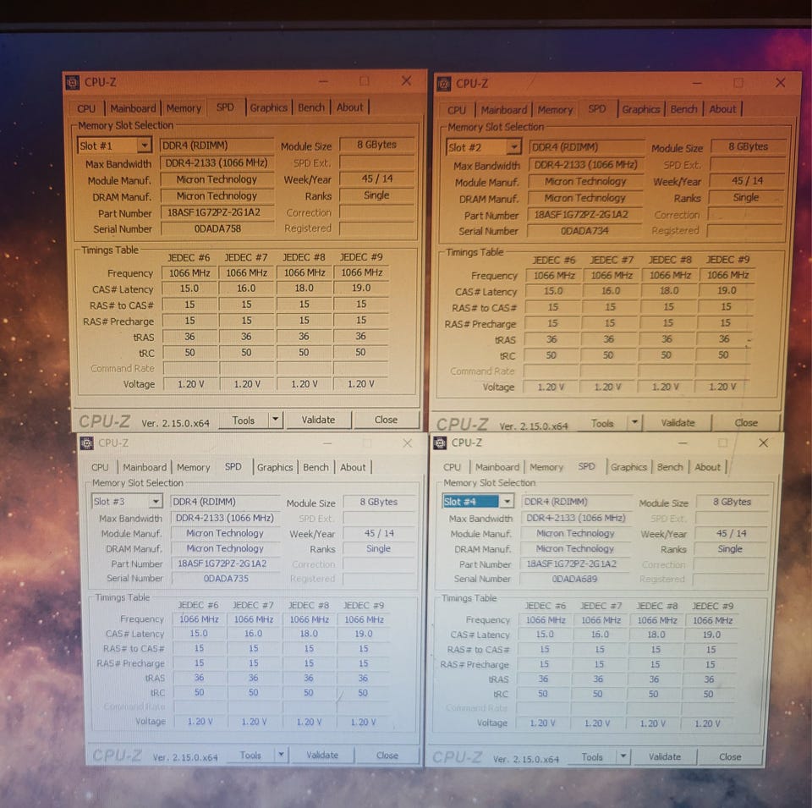
Task: Open About tab in Slot #1 window
Action: 350,107
